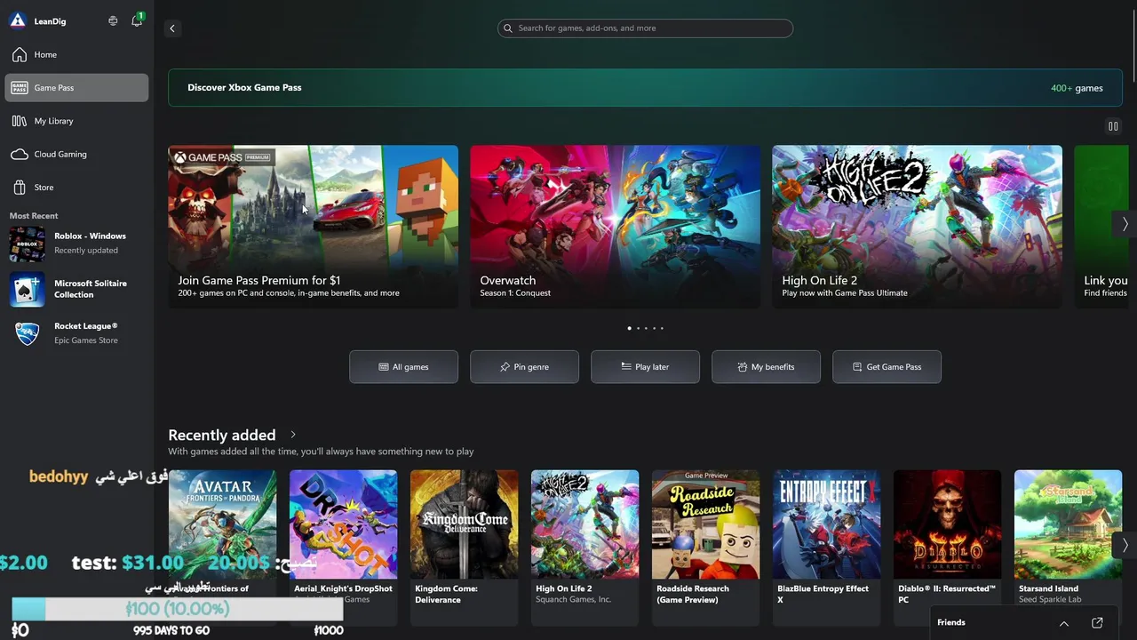Open the LeanDig profile avatar
This screenshot has width=1137, height=640.
tap(18, 20)
